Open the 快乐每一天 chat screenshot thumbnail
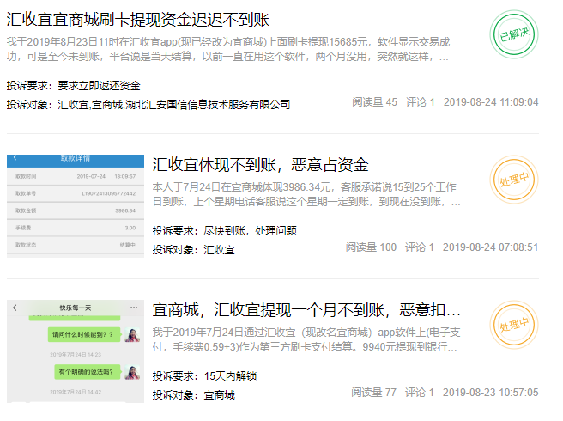Screen dimensions: 563x421 (76, 351)
